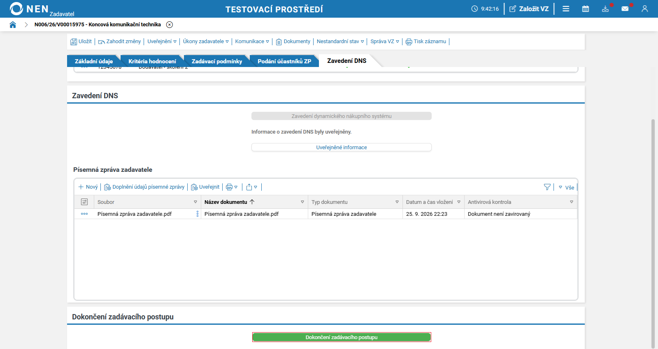Click Nový to add a document
The width and height of the screenshot is (658, 349).
pos(88,187)
